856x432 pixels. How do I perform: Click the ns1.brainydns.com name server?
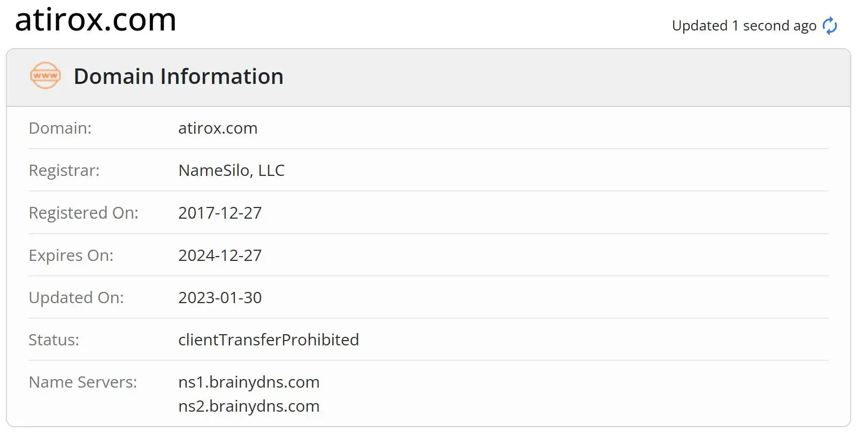tap(249, 382)
